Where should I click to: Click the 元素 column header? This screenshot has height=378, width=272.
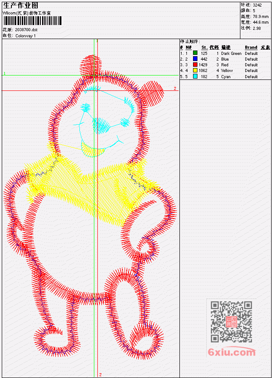265,47
